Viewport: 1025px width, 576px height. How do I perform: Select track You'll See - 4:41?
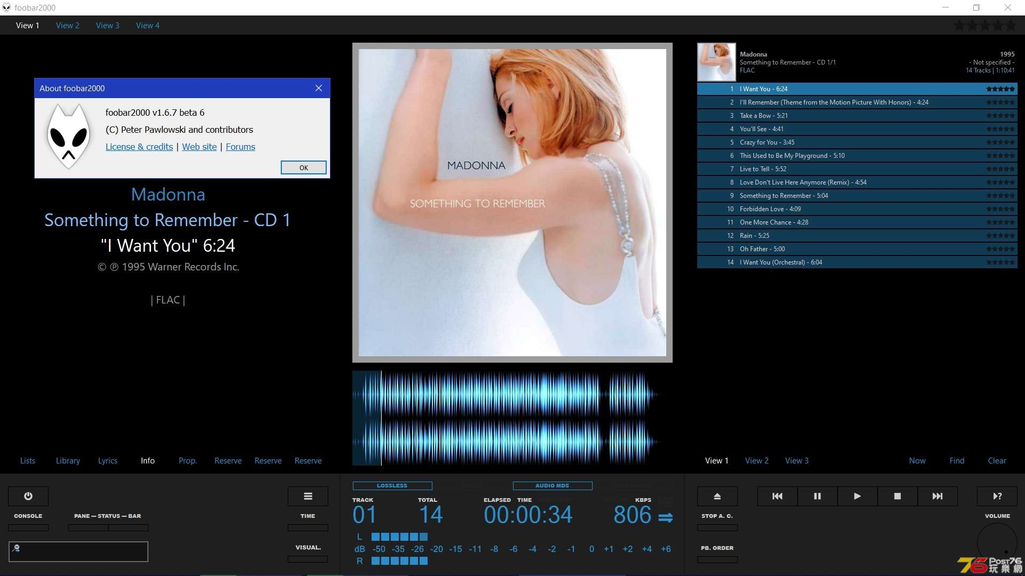(x=857, y=129)
